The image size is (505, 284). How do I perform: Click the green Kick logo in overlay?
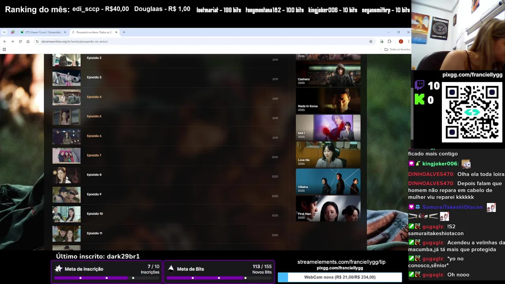[x=420, y=99]
